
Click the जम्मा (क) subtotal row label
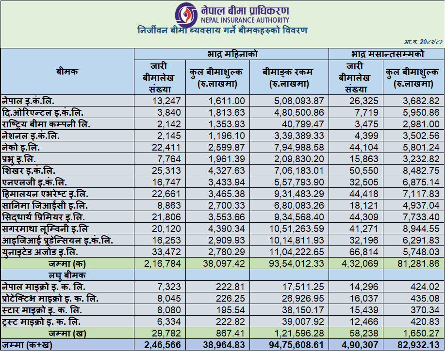[x=67, y=263]
